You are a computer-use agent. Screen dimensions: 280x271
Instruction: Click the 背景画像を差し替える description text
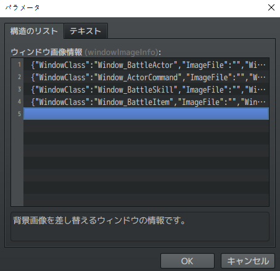99,220
